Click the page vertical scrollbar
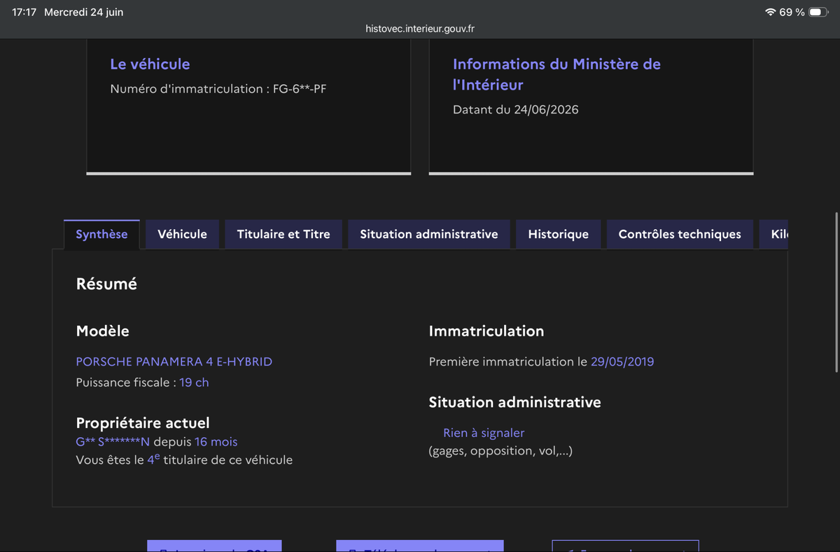This screenshot has height=552, width=840. (836, 291)
